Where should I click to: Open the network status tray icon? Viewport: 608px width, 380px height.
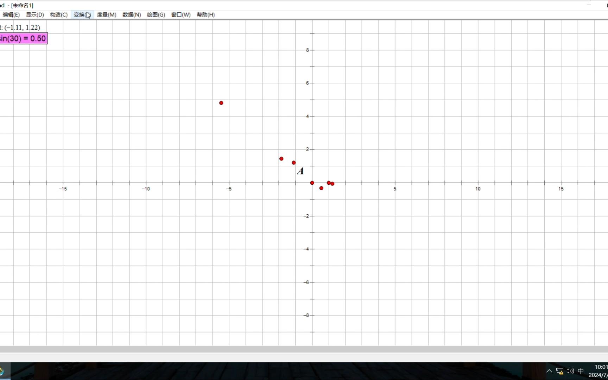560,371
